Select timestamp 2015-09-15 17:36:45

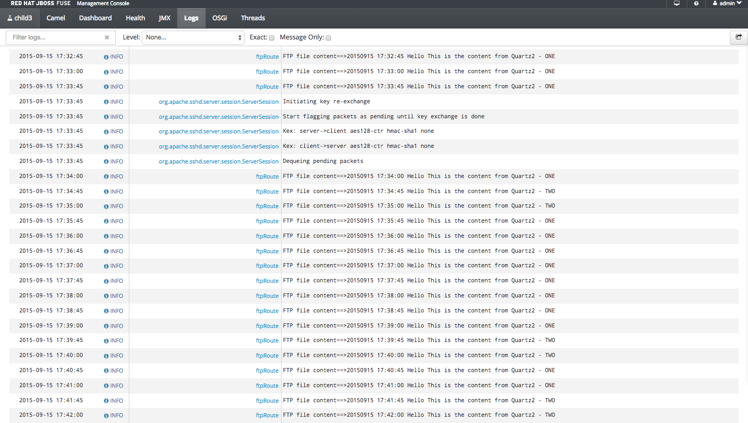click(x=51, y=251)
